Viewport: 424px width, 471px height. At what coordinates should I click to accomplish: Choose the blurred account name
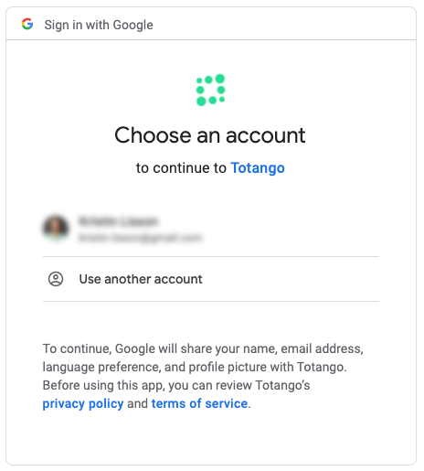pos(118,221)
